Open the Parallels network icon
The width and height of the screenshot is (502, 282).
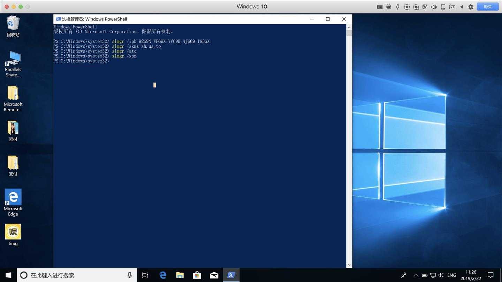(x=425, y=7)
